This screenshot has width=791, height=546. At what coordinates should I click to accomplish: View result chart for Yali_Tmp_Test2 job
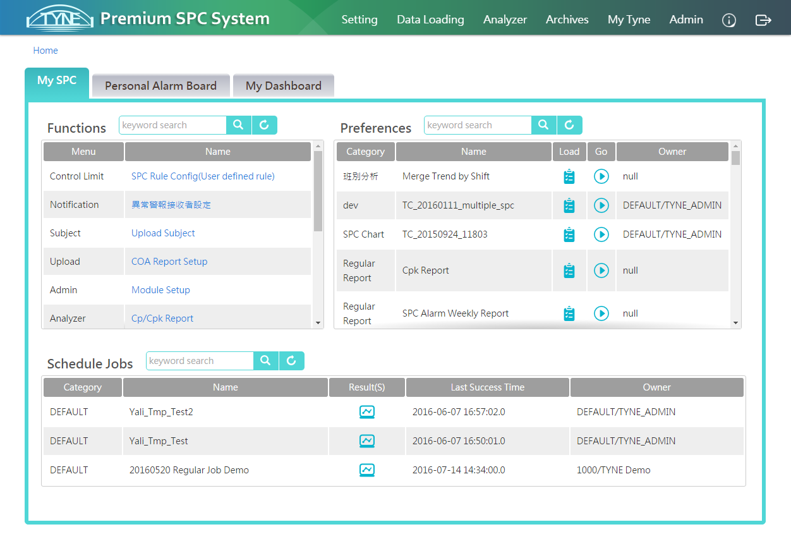[367, 412]
